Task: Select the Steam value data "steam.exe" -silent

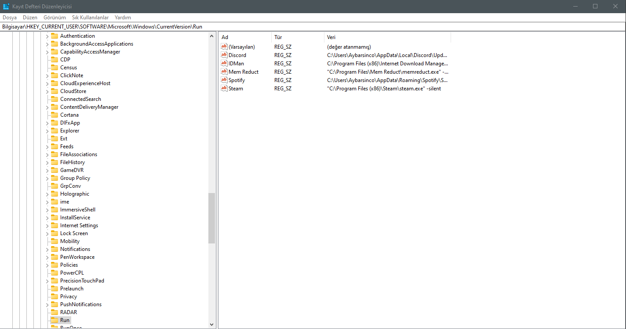Action: point(384,89)
